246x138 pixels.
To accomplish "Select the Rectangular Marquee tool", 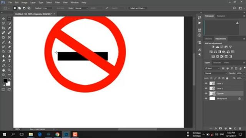I will (x=9, y=19).
